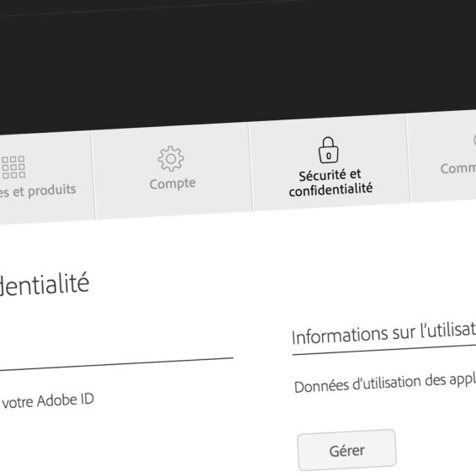The image size is (476, 476).
Task: Click the Gérer button
Action: [346, 450]
